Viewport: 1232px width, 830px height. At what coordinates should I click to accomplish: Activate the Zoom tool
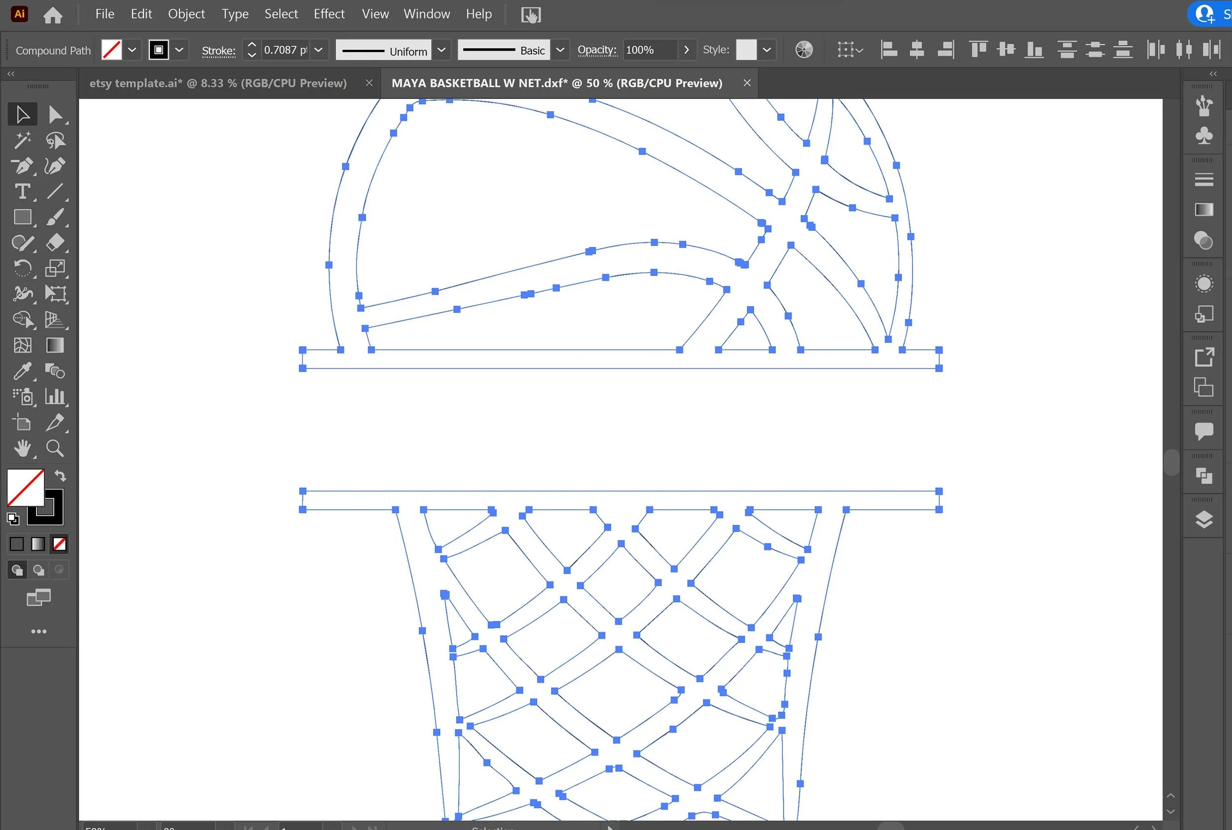(x=55, y=448)
